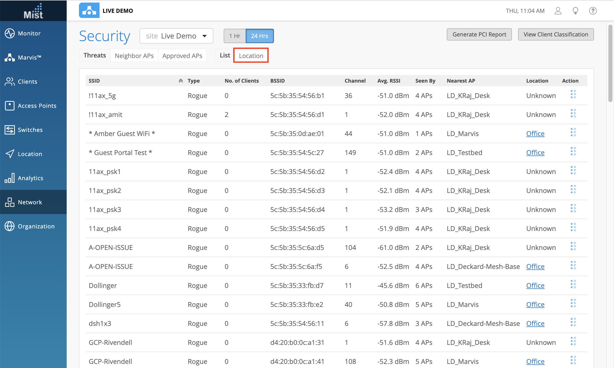The image size is (614, 368).
Task: Go to Clients sidebar item
Action: (x=27, y=82)
